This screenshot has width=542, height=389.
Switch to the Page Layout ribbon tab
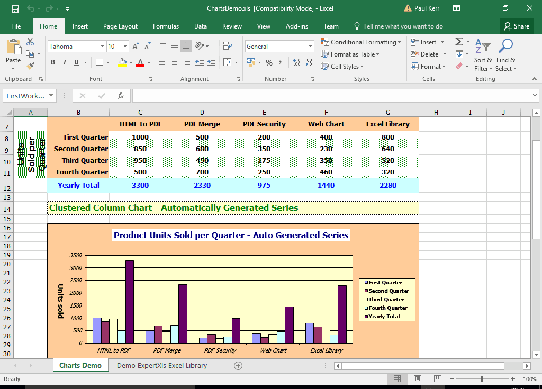(x=120, y=26)
